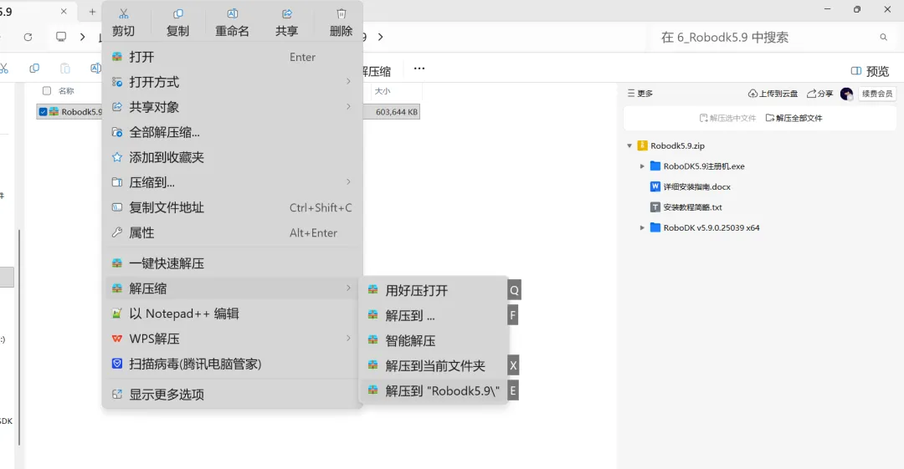The height and width of the screenshot is (469, 904).
Task: Expand the 解压缩 submenu arrow
Action: point(348,288)
